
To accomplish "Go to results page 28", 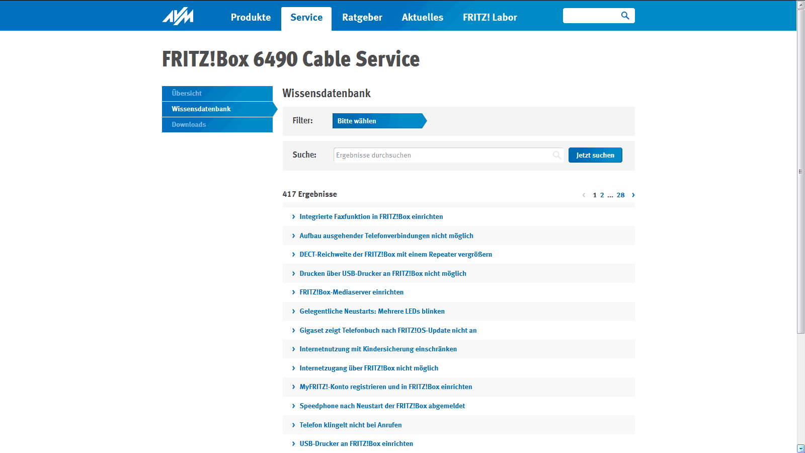I will tap(620, 195).
